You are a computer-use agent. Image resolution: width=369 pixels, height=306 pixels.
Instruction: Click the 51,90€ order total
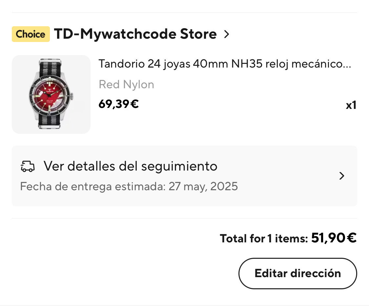pyautogui.click(x=334, y=238)
